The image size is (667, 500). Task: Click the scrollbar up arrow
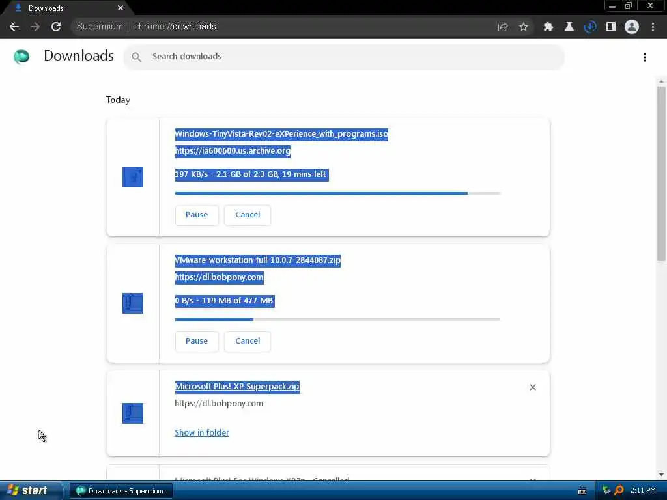click(661, 81)
